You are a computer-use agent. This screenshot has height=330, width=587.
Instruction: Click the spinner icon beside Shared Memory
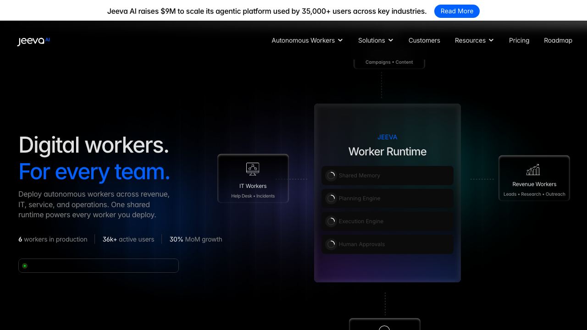(x=331, y=176)
